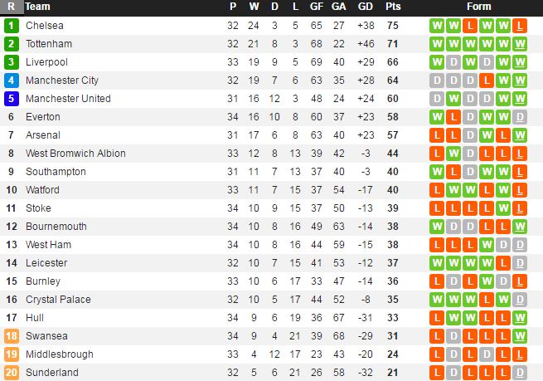Open the West Bromwich Albion team link
This screenshot has width=543, height=381.
75,154
